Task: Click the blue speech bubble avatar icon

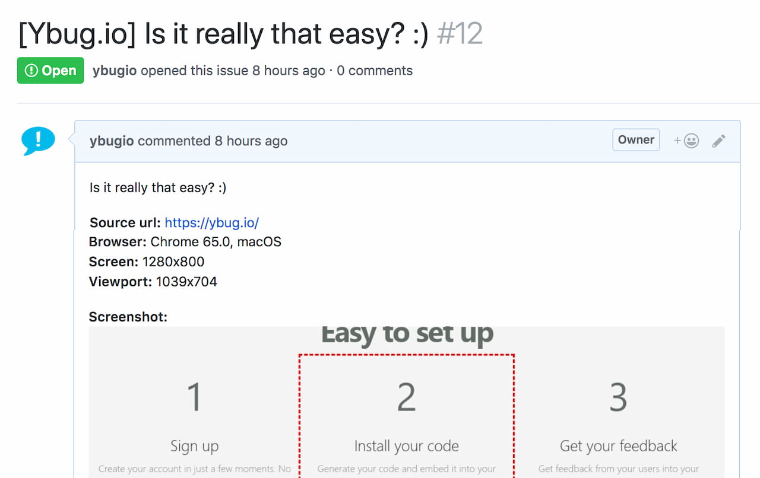Action: point(37,141)
